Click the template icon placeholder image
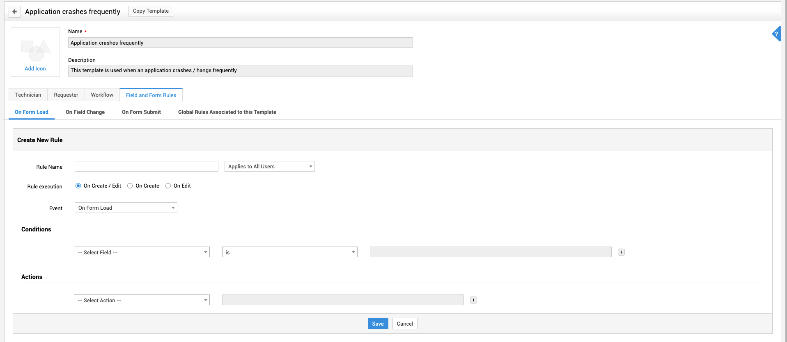Image resolution: width=787 pixels, height=342 pixels. pyautogui.click(x=36, y=50)
